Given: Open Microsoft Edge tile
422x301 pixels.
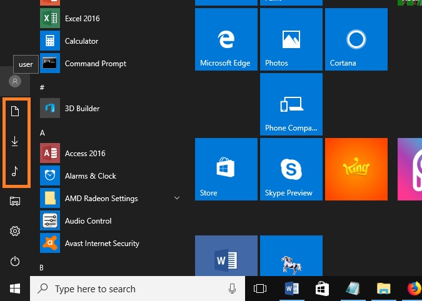Looking at the screenshot, I should coord(226,39).
